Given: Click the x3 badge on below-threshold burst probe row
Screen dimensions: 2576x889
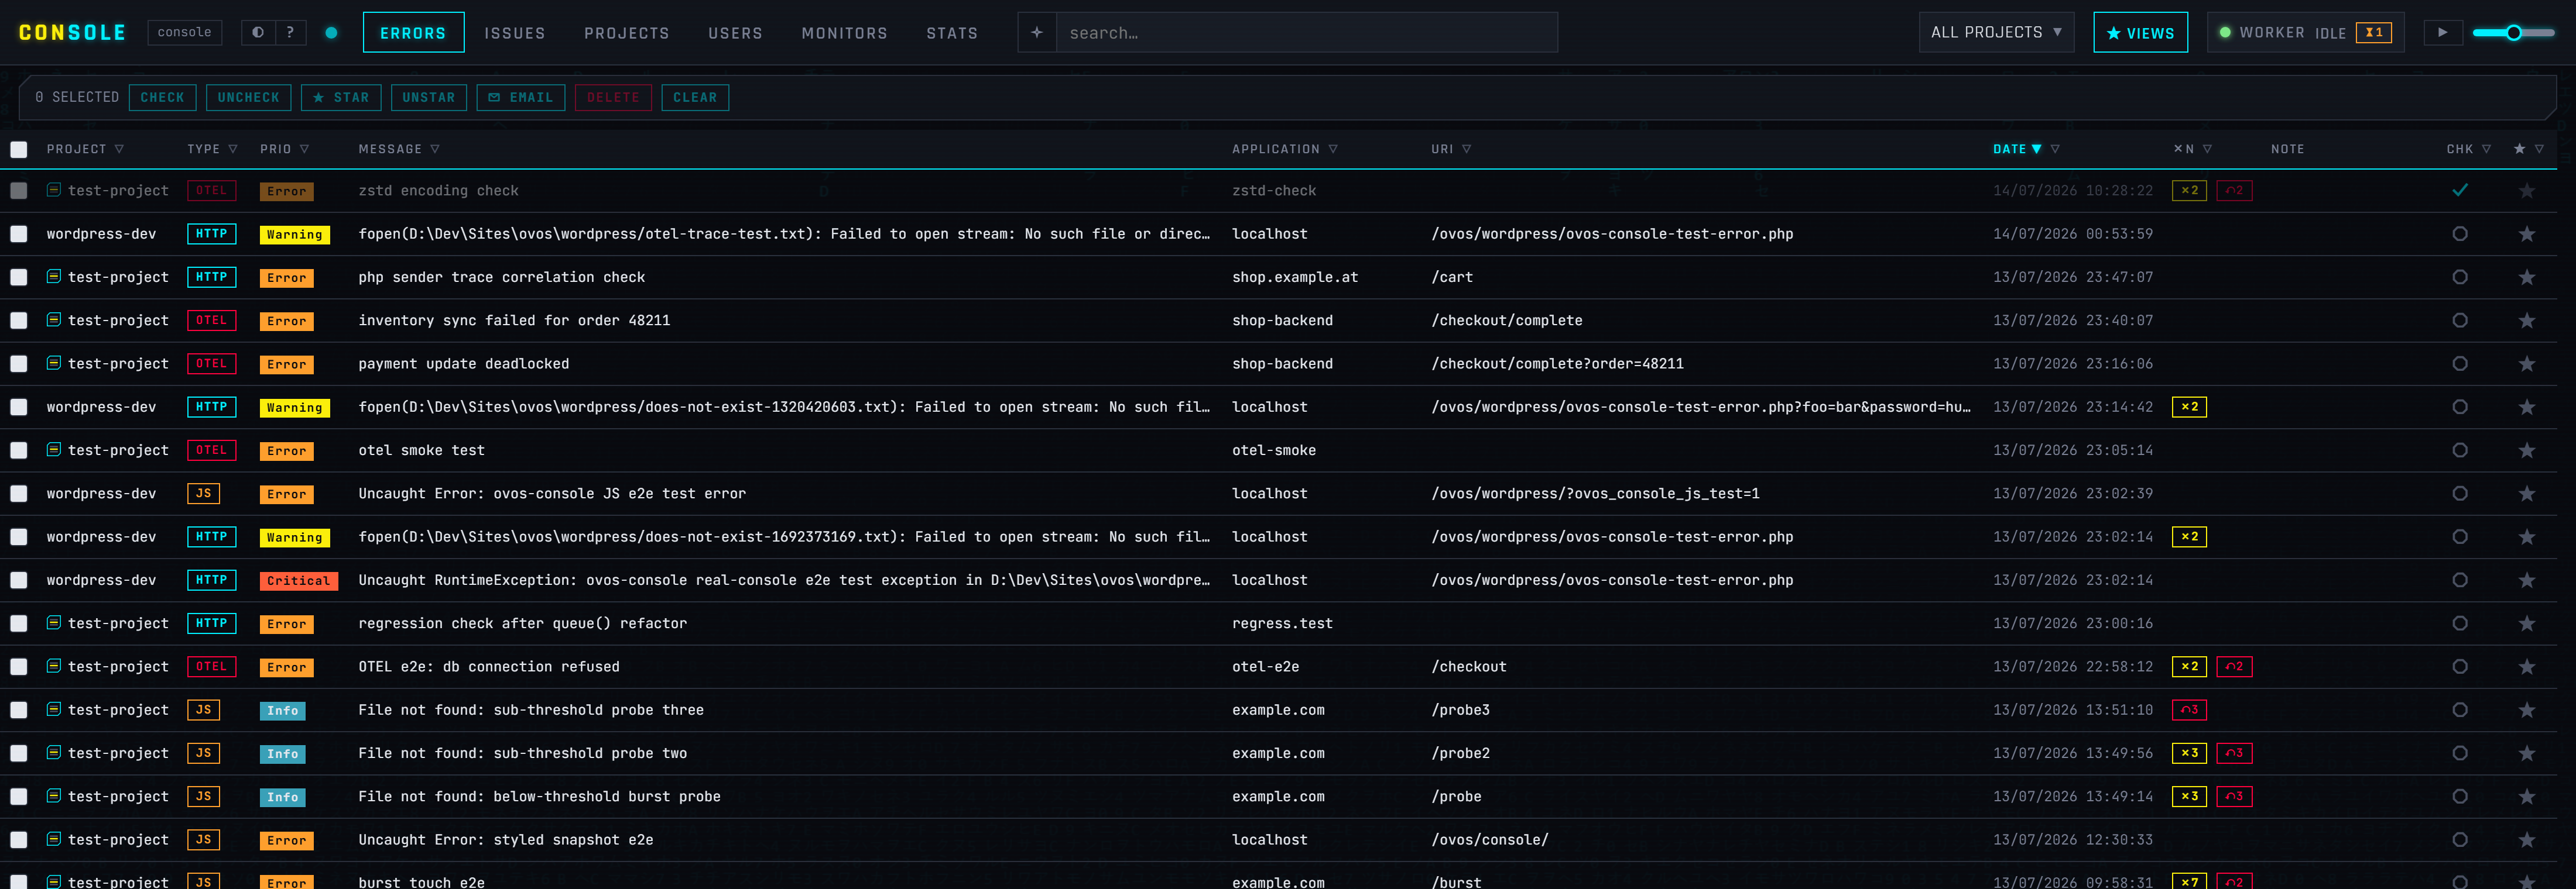Looking at the screenshot, I should pos(2189,796).
